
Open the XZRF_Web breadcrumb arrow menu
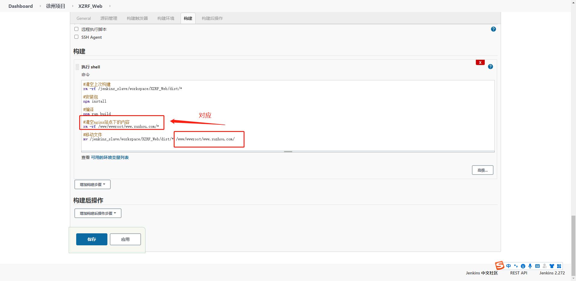(110, 6)
